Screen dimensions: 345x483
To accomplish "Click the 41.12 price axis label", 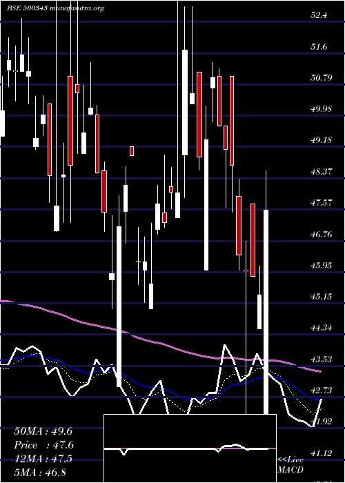I will [322, 453].
